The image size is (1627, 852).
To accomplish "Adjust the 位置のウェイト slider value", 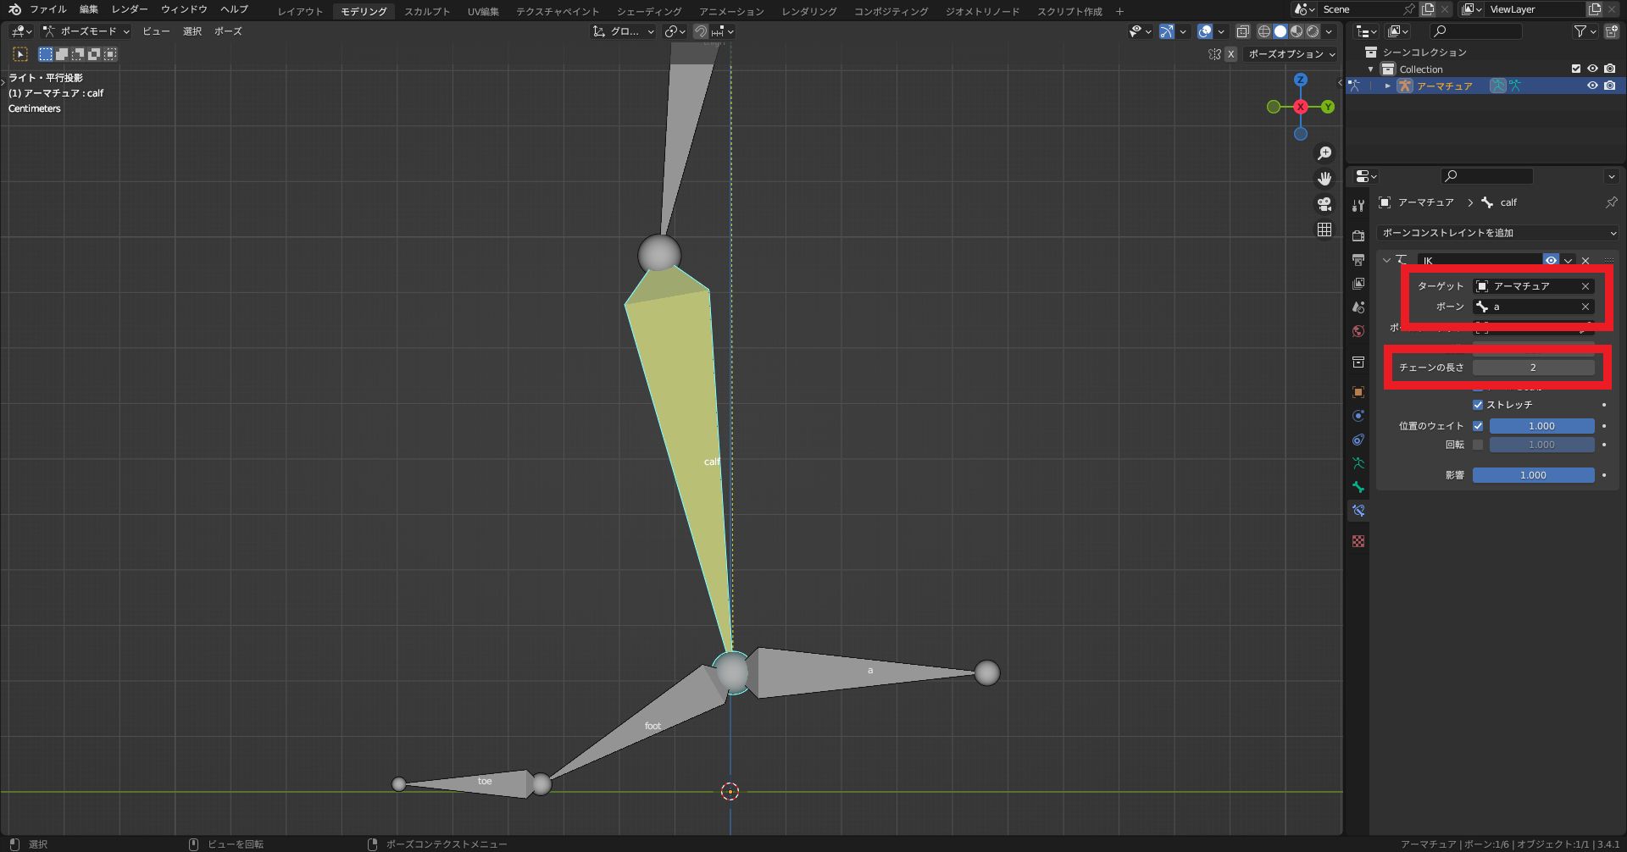I will (1541, 425).
